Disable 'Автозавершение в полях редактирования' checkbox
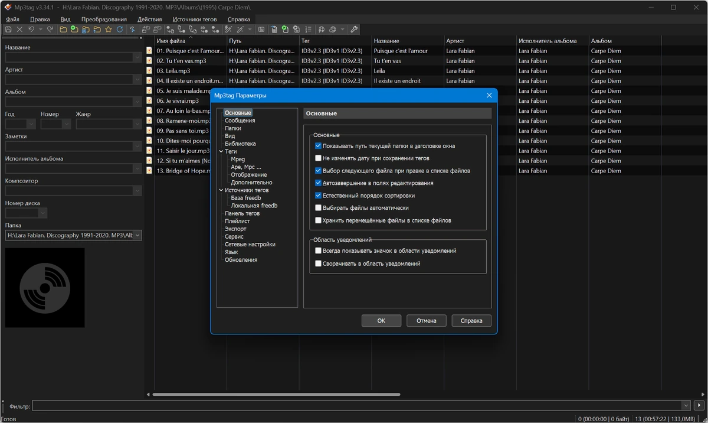The height and width of the screenshot is (423, 708). pyautogui.click(x=319, y=183)
